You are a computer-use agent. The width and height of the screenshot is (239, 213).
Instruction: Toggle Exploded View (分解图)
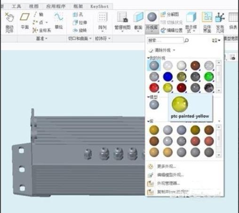coord(169,15)
